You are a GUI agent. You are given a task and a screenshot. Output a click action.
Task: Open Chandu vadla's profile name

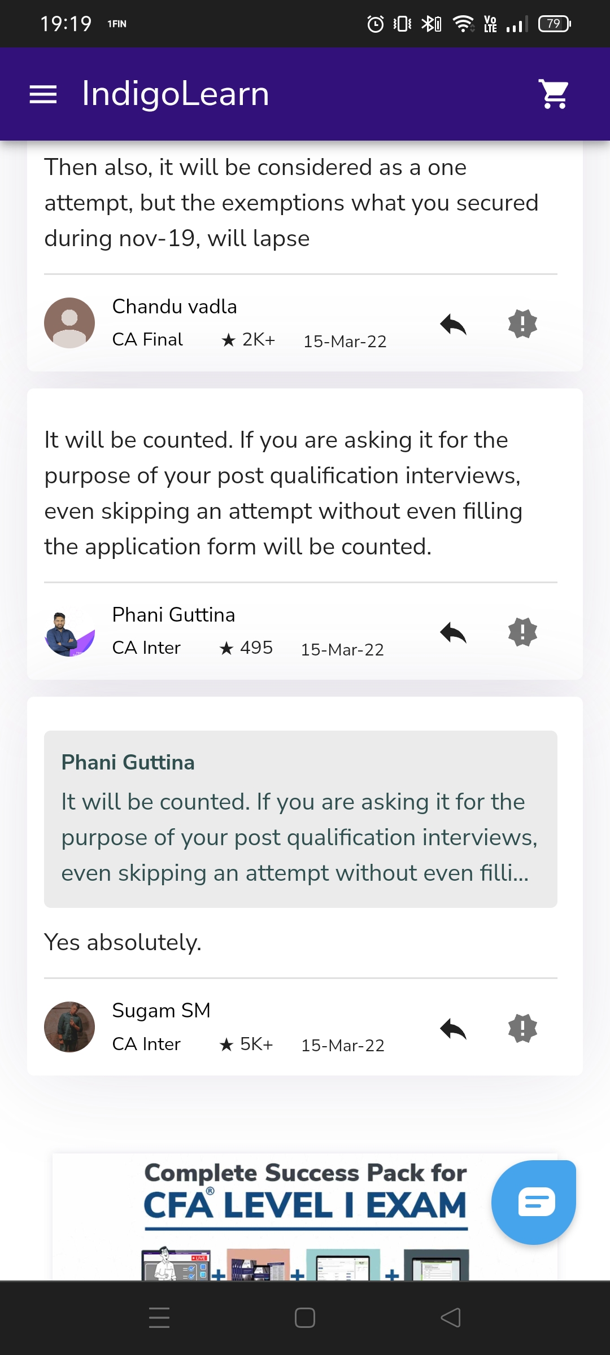175,307
